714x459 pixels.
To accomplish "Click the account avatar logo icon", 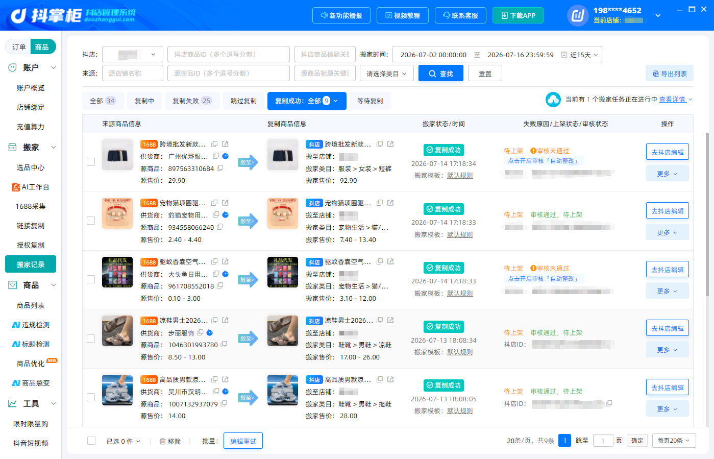I will pyautogui.click(x=578, y=15).
